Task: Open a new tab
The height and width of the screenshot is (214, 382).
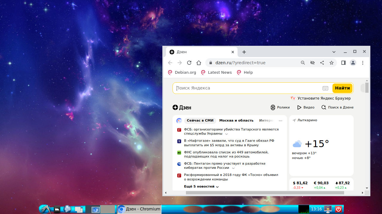Action: point(244,52)
